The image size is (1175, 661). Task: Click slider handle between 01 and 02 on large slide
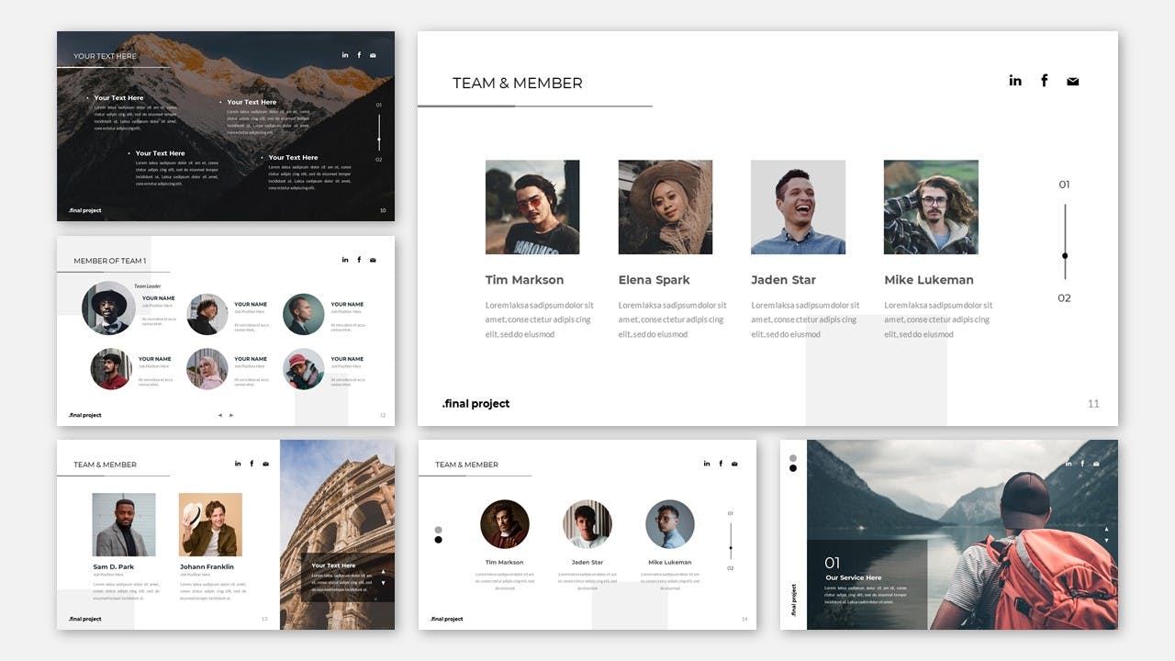pos(1065,255)
